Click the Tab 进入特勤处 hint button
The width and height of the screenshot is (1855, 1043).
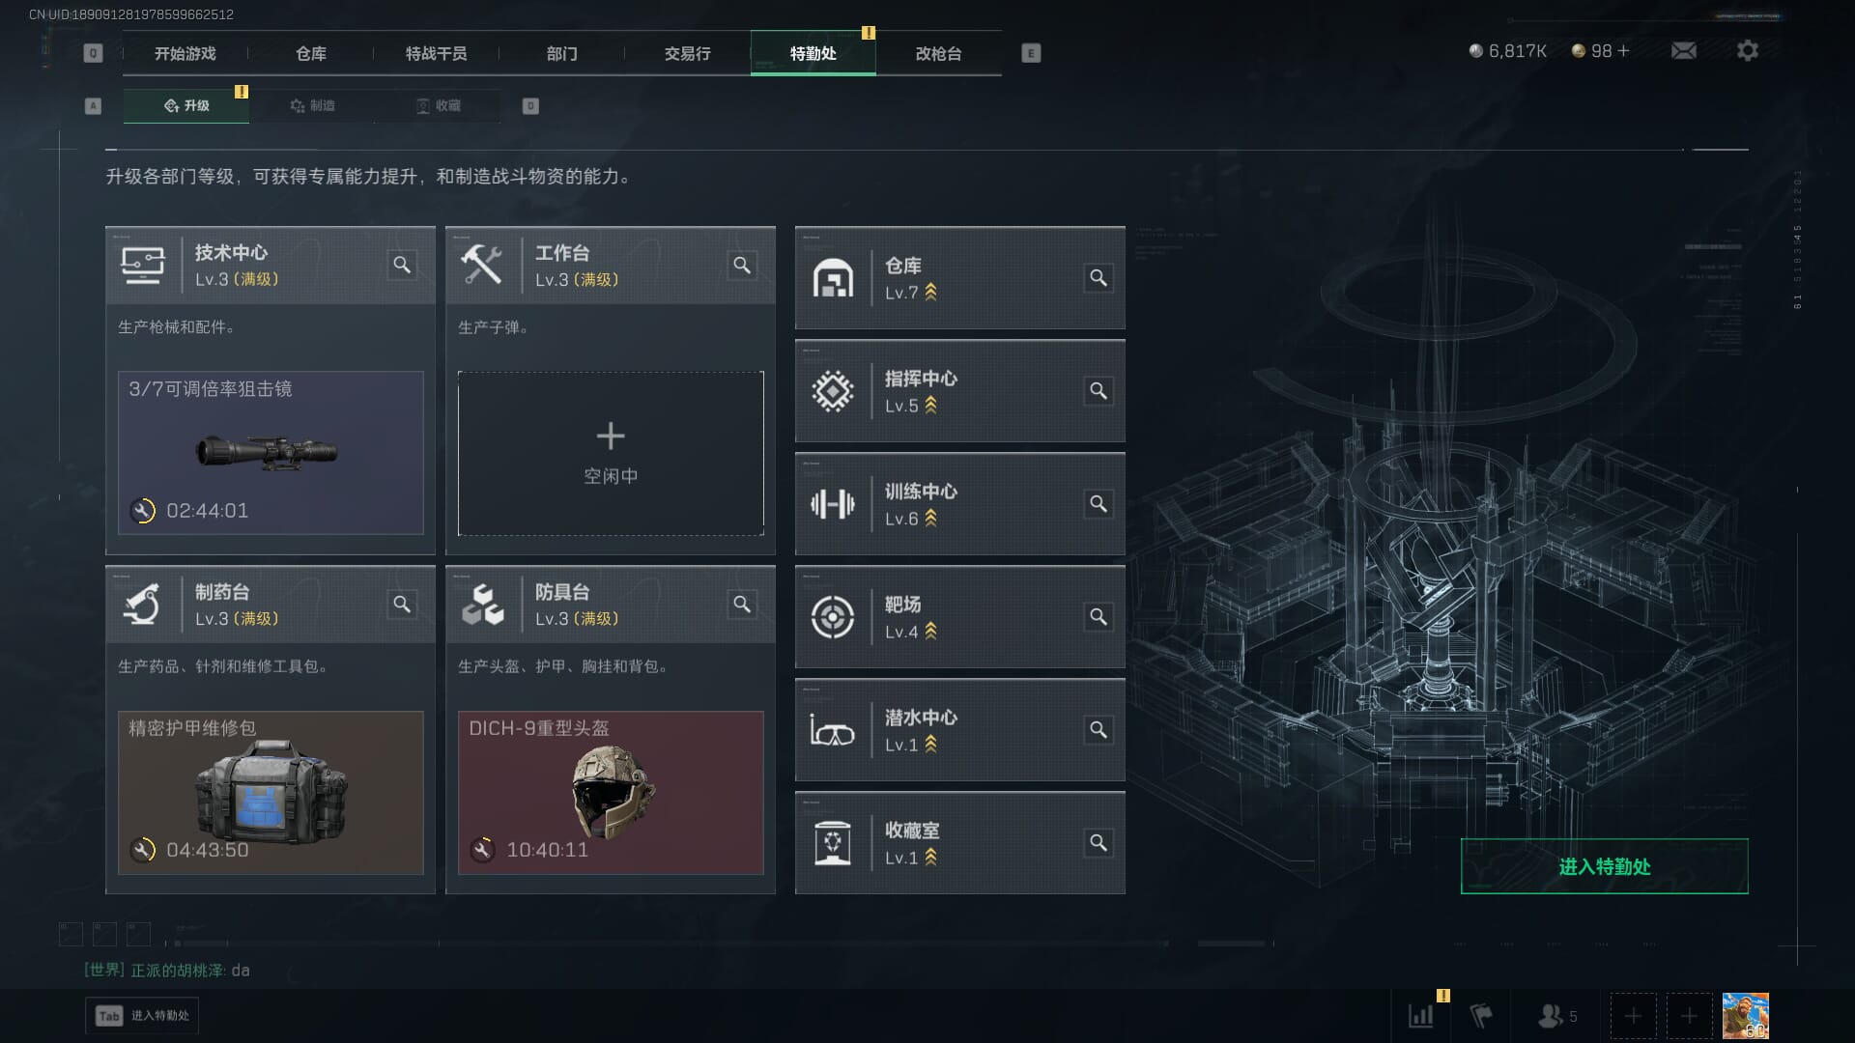click(142, 1015)
